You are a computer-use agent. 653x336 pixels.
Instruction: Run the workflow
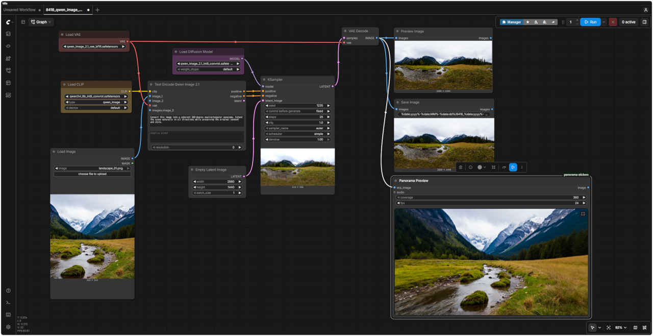(590, 22)
